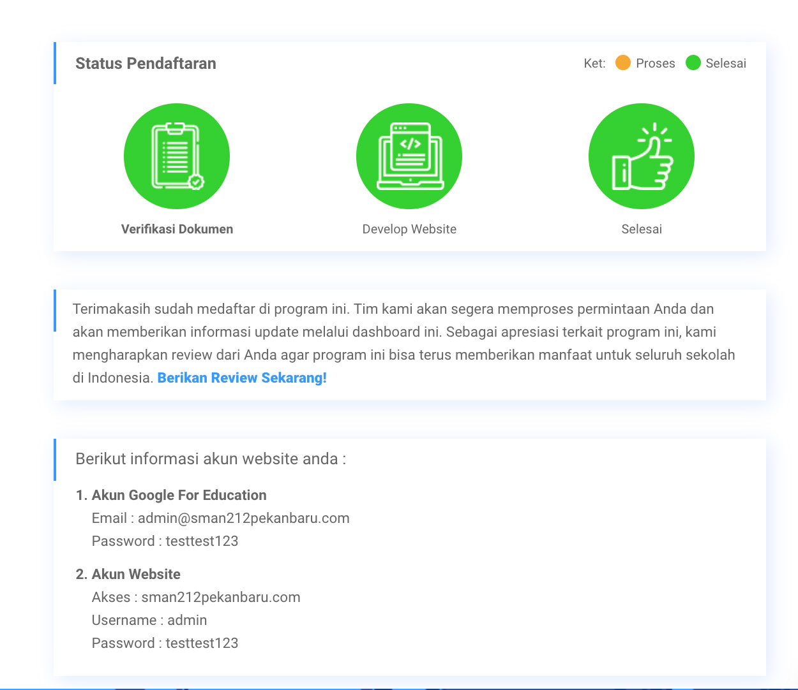This screenshot has height=690, width=798.
Task: Open the Berikan Review Sekarang link
Action: 241,378
